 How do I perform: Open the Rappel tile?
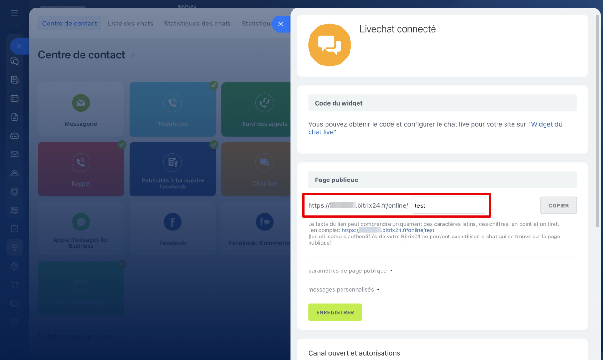pos(81,169)
